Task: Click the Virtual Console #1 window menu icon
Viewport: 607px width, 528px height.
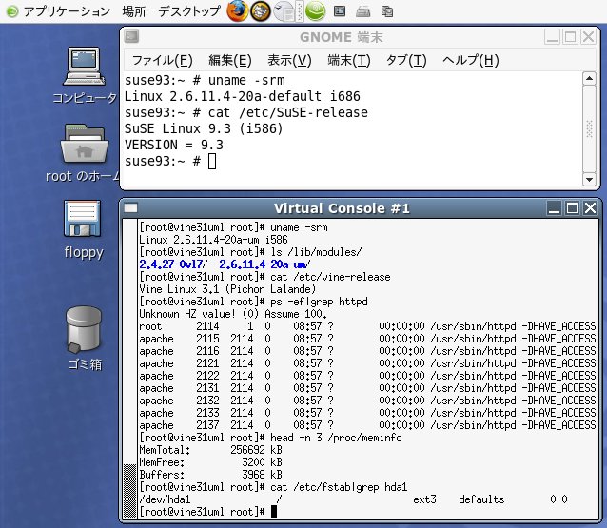Action: pyautogui.click(x=131, y=208)
